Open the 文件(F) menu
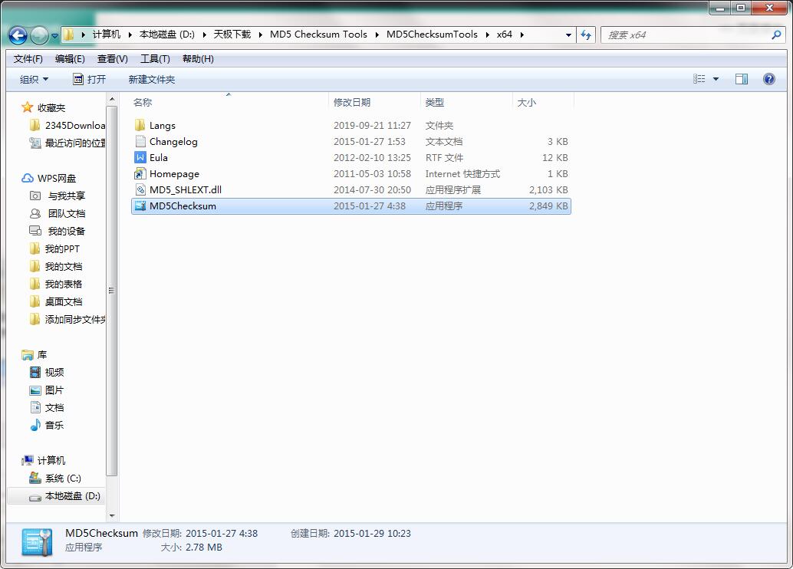 [28, 59]
